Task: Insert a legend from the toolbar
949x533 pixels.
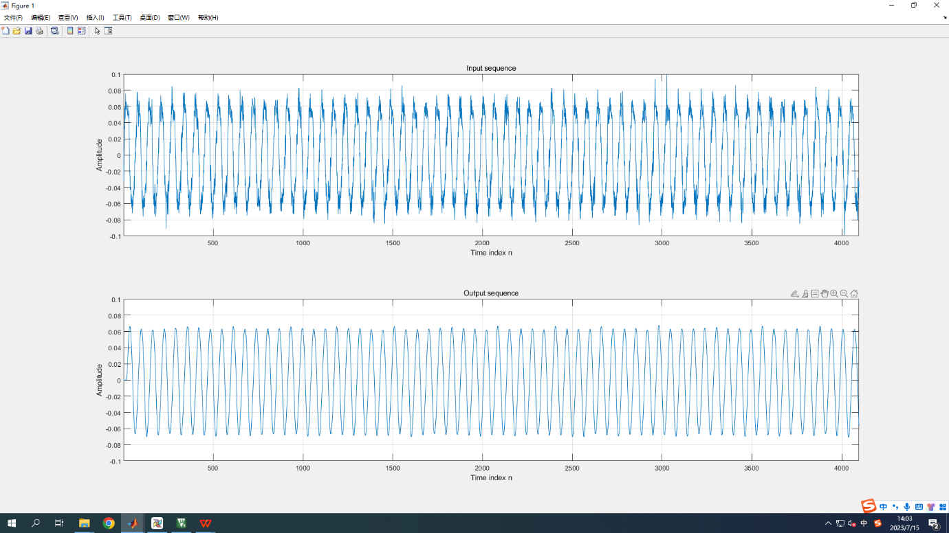Action: (81, 31)
